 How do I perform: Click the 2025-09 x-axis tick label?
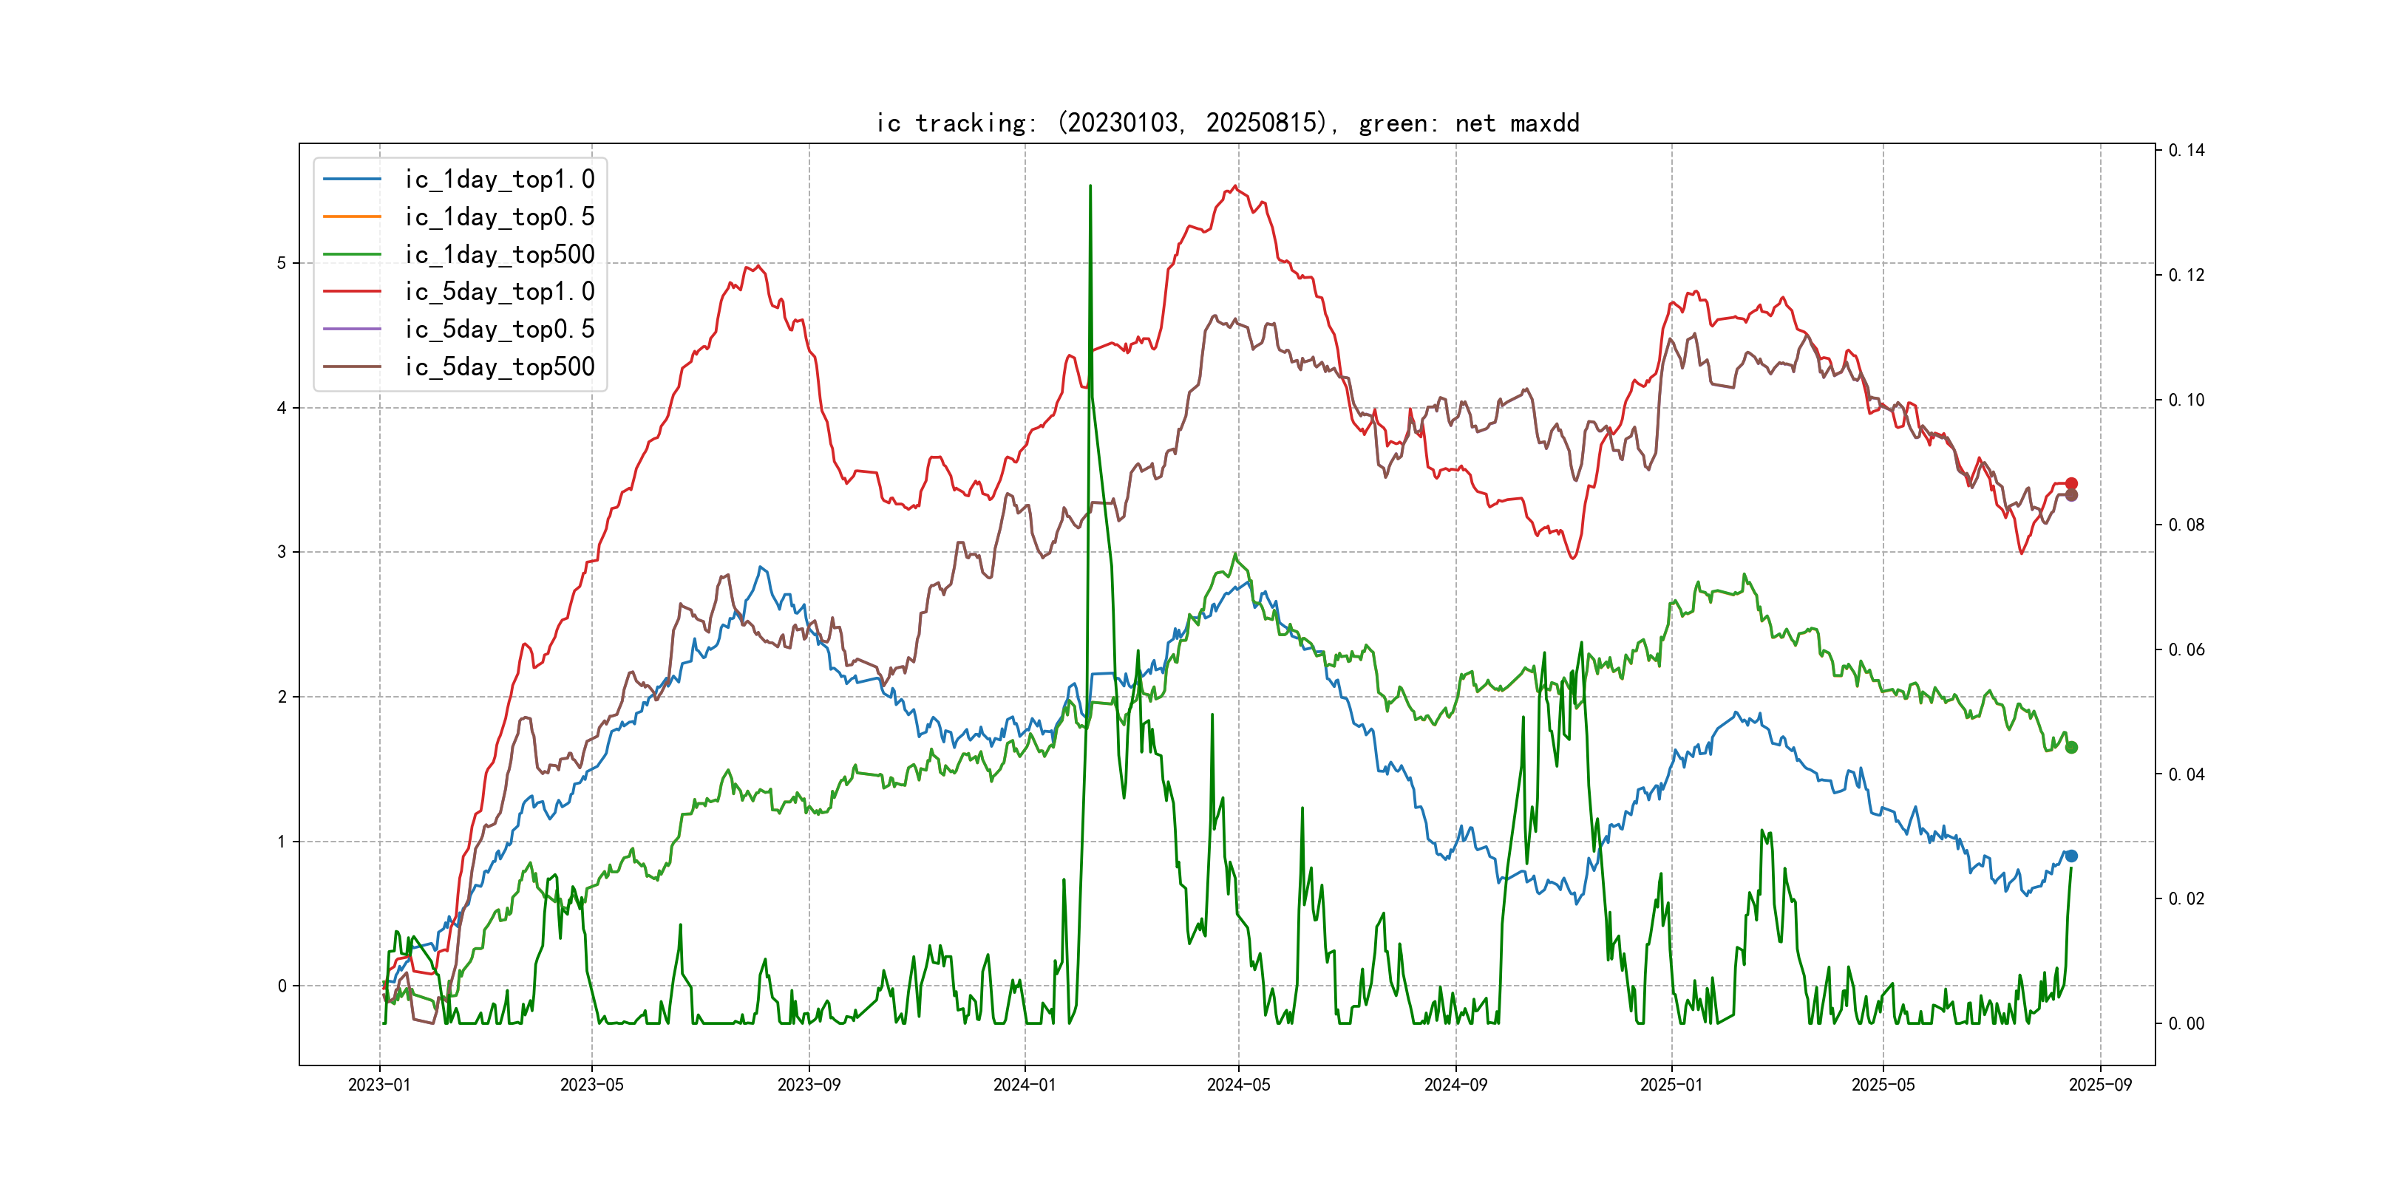(2100, 1085)
